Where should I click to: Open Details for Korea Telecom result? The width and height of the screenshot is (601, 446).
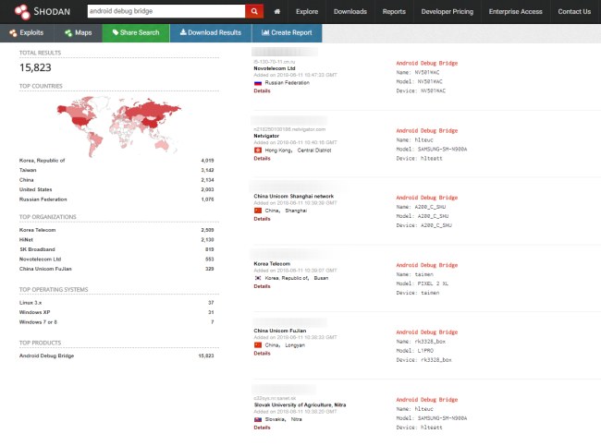point(262,286)
